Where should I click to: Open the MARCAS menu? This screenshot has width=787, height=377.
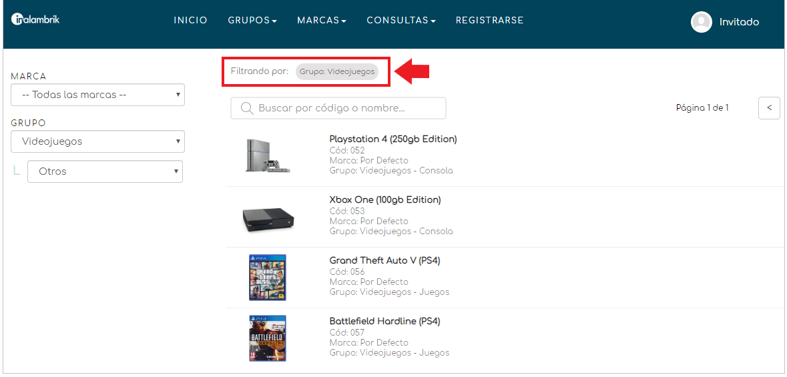click(322, 21)
